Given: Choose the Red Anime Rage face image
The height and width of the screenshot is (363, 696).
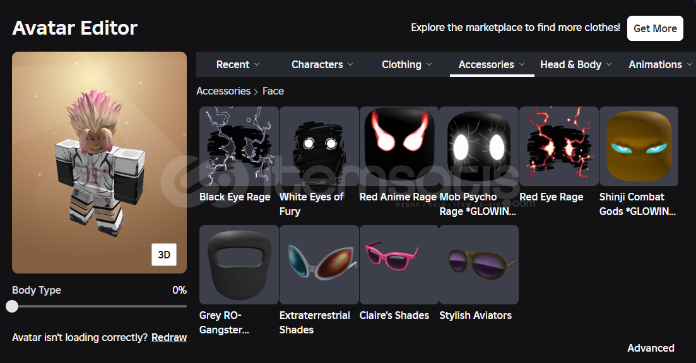Looking at the screenshot, I should (399, 146).
